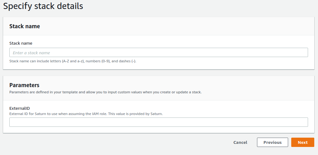Image resolution: width=318 pixels, height=155 pixels.
Task: Focus the ExternalID text box
Action: (159, 122)
